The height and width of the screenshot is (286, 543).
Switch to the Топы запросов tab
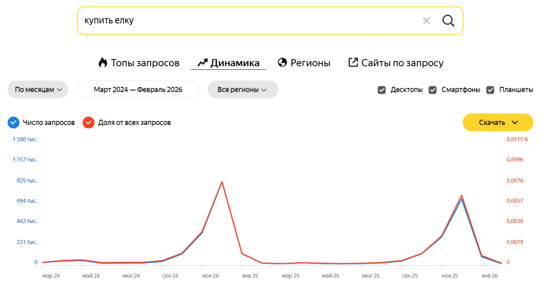tap(145, 62)
